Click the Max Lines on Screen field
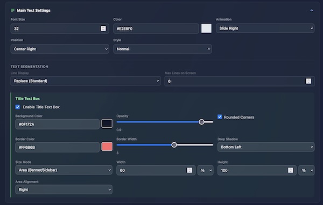This screenshot has width=323, height=205. pos(240,81)
